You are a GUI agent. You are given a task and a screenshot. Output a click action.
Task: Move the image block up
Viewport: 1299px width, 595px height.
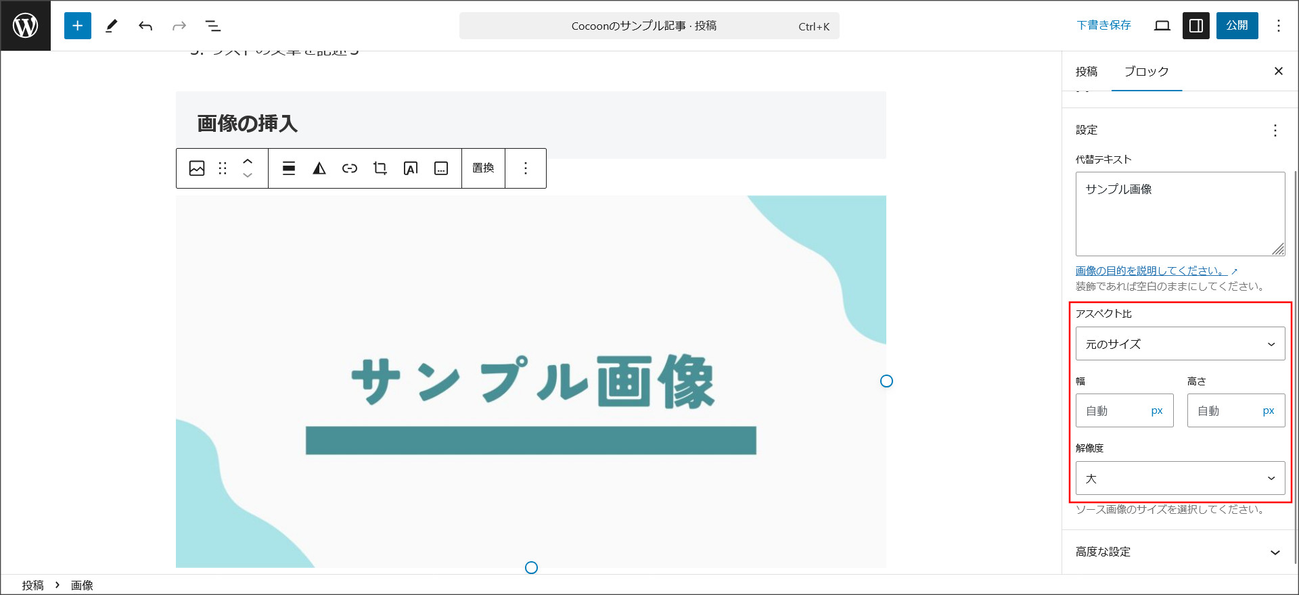[x=248, y=161]
